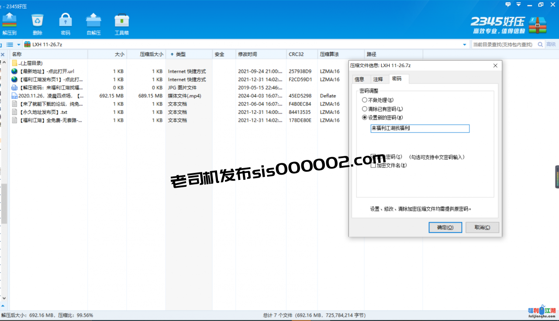Select the 不做处理 radio option
The height and width of the screenshot is (321, 559).
pos(365,100)
